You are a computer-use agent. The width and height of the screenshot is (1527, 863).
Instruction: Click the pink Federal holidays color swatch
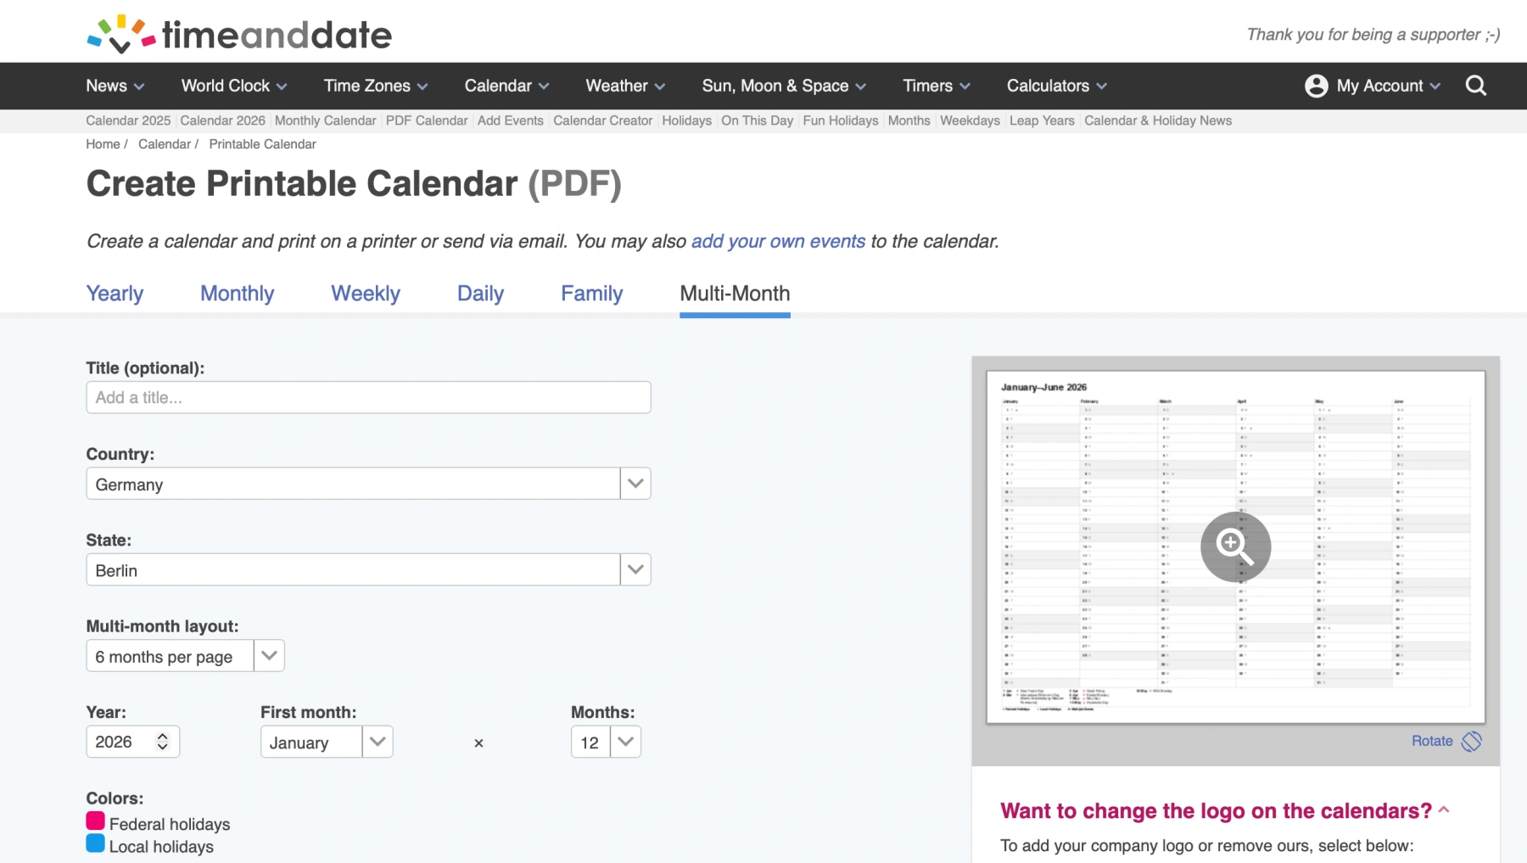pos(95,821)
